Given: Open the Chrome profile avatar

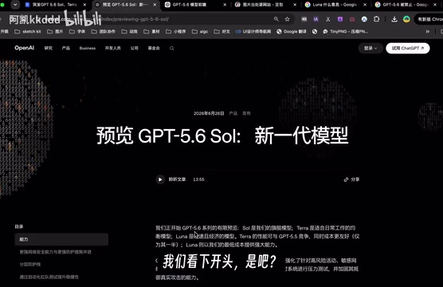Looking at the screenshot, I should pos(406,19).
